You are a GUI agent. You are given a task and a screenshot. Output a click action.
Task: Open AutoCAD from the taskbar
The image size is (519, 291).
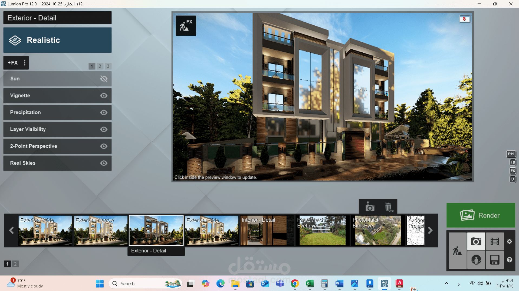[x=399, y=283]
